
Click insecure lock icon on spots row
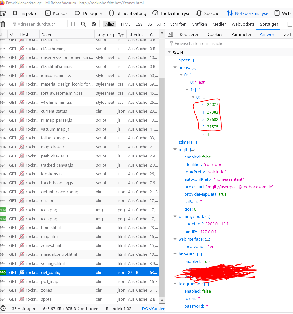pyautogui.click(x=22, y=299)
